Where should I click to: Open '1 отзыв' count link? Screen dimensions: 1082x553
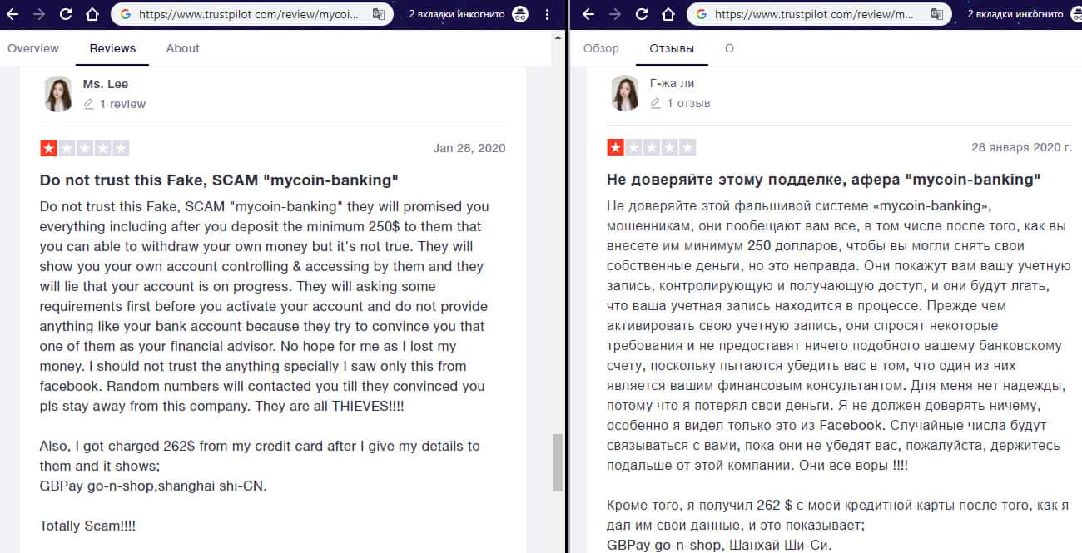point(688,103)
